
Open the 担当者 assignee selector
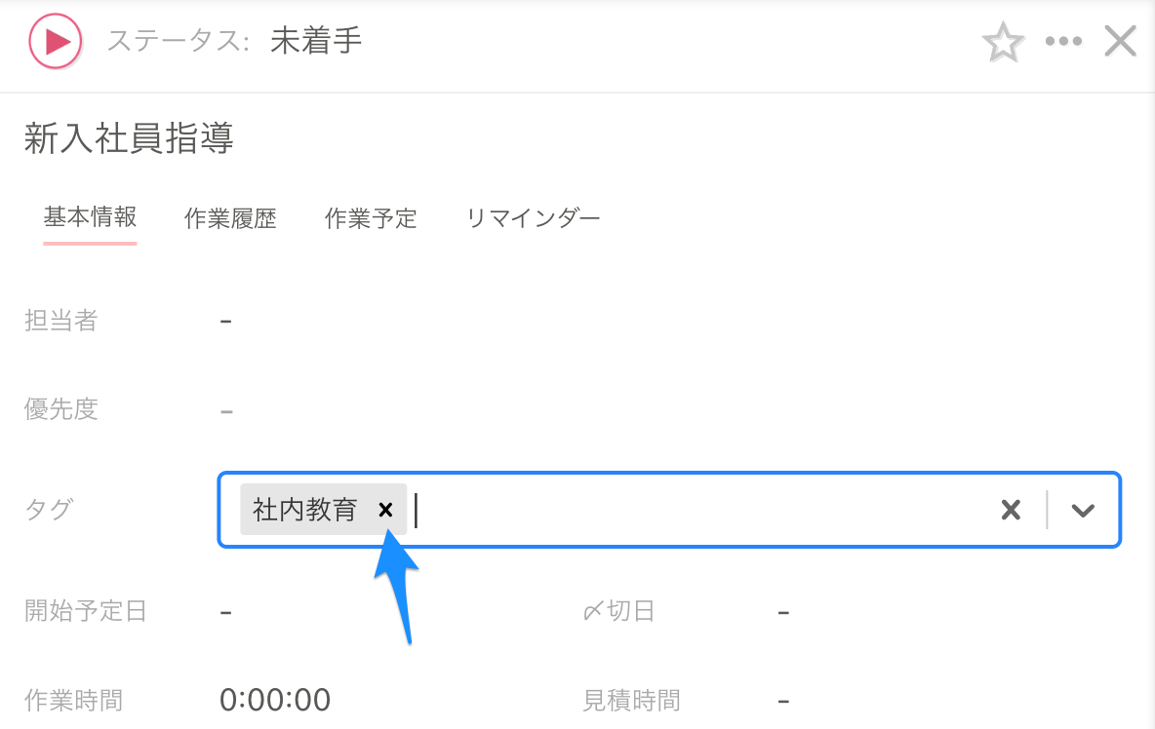click(x=225, y=321)
